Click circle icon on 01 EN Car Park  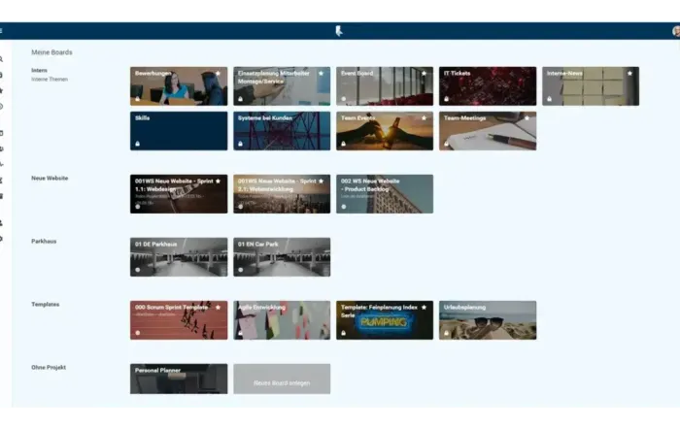[x=240, y=270]
